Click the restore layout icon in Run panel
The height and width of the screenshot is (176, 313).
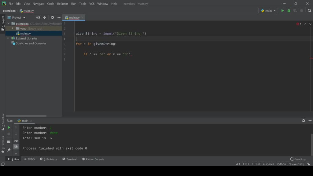[9, 142]
